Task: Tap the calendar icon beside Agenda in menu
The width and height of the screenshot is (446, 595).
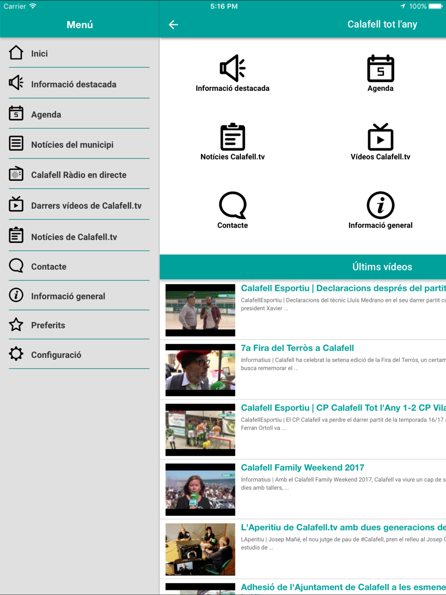Action: tap(16, 113)
